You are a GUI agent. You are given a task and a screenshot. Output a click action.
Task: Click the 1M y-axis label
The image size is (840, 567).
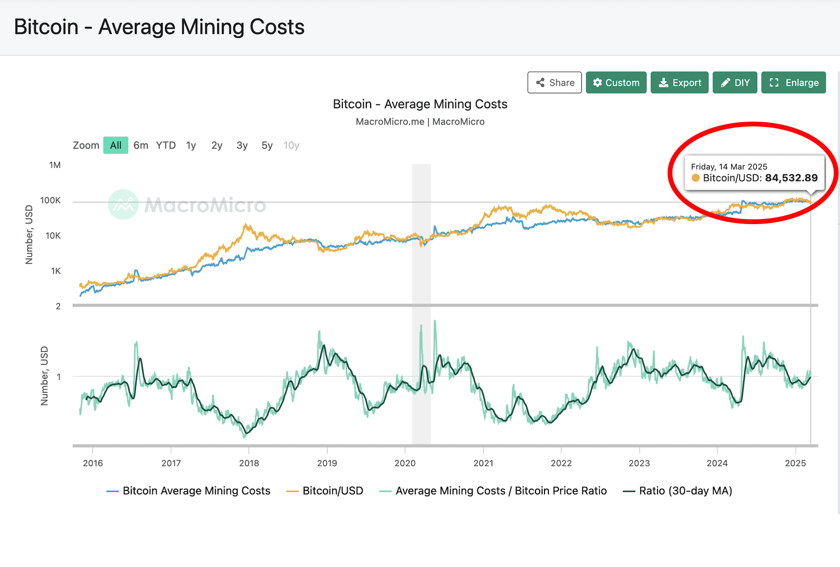55,165
